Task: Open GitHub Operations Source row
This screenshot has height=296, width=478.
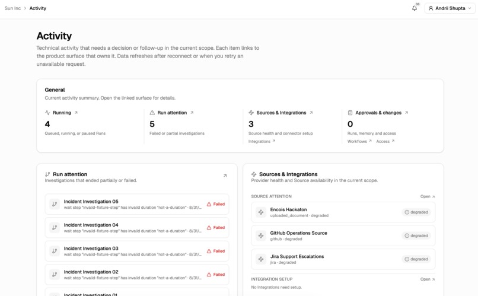Action: 343,235
